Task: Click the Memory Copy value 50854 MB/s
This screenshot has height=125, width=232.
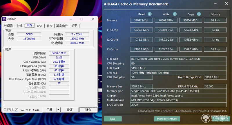Action: pos(191,20)
